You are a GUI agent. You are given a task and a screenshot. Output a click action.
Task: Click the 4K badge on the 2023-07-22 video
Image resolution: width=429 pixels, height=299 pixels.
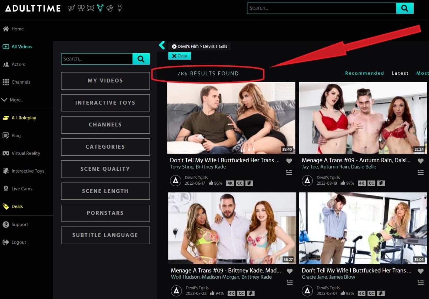(x=232, y=294)
